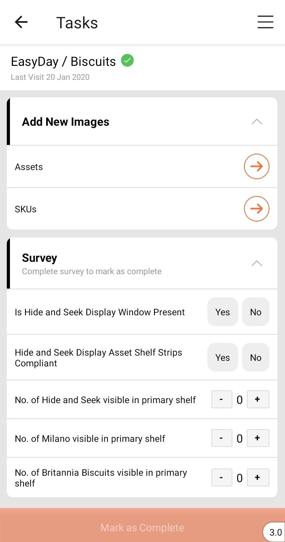The height and width of the screenshot is (542, 285).
Task: Decrease Britannia Biscuits visible count
Action: (221, 478)
